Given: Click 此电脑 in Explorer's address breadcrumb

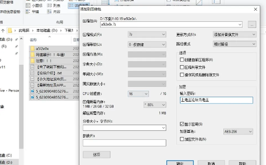Looking at the screenshot, I should tap(24, 31).
